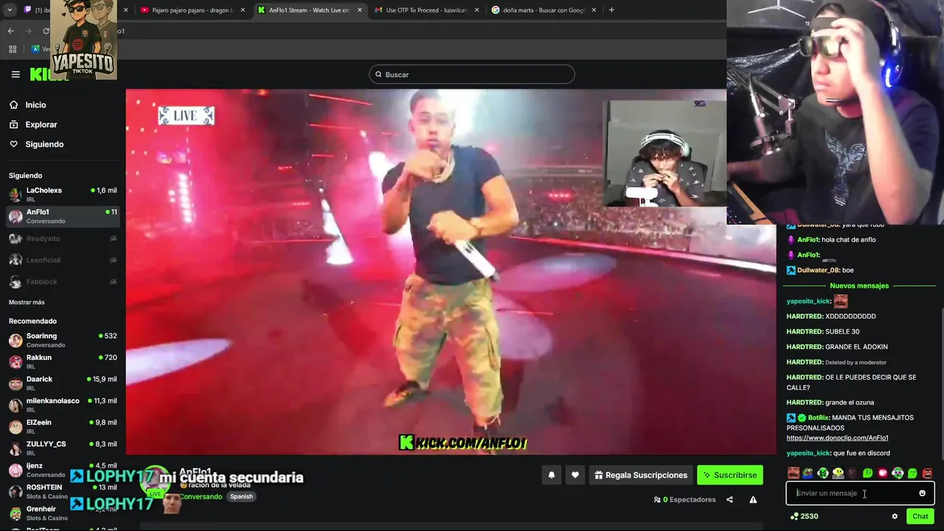Open chat settings gear icon
944x531 pixels.
(x=895, y=516)
